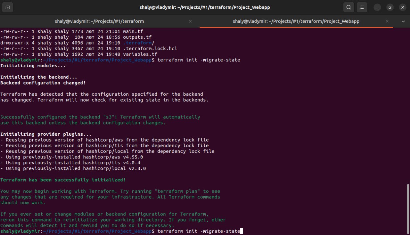Click the Terraform successfully initialized message

pyautogui.click(x=63, y=180)
